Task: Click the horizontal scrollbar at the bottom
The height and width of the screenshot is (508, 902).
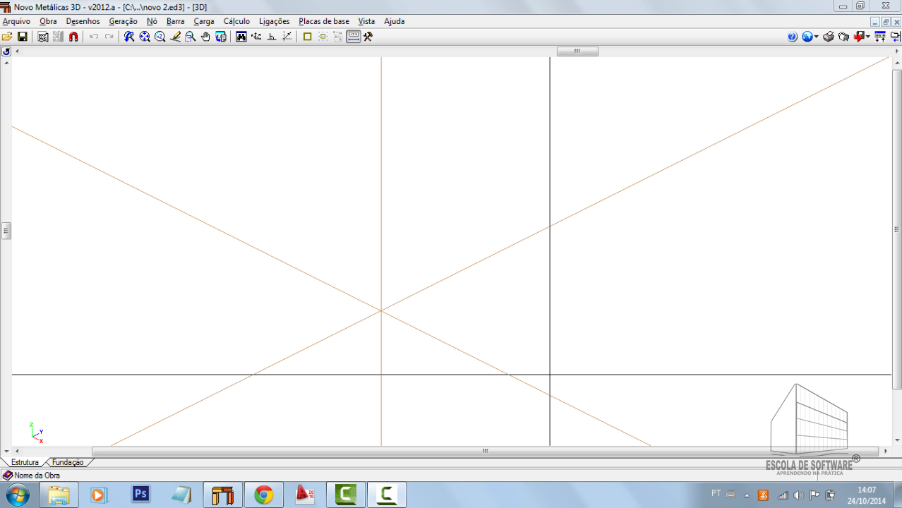Action: click(x=485, y=451)
